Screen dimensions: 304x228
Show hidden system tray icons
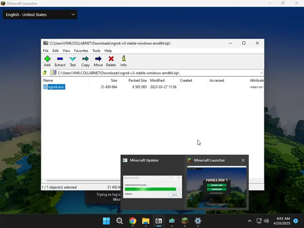pos(250,221)
